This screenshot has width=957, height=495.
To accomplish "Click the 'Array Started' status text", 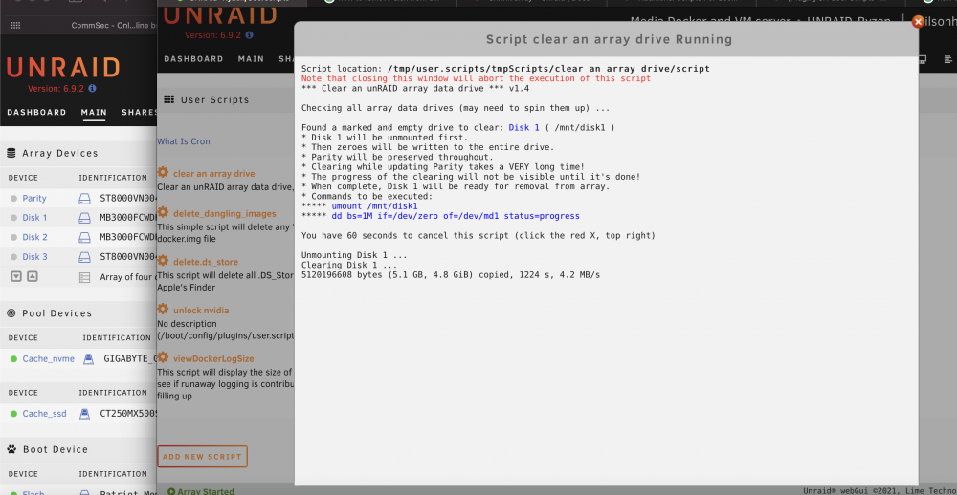I will [205, 491].
